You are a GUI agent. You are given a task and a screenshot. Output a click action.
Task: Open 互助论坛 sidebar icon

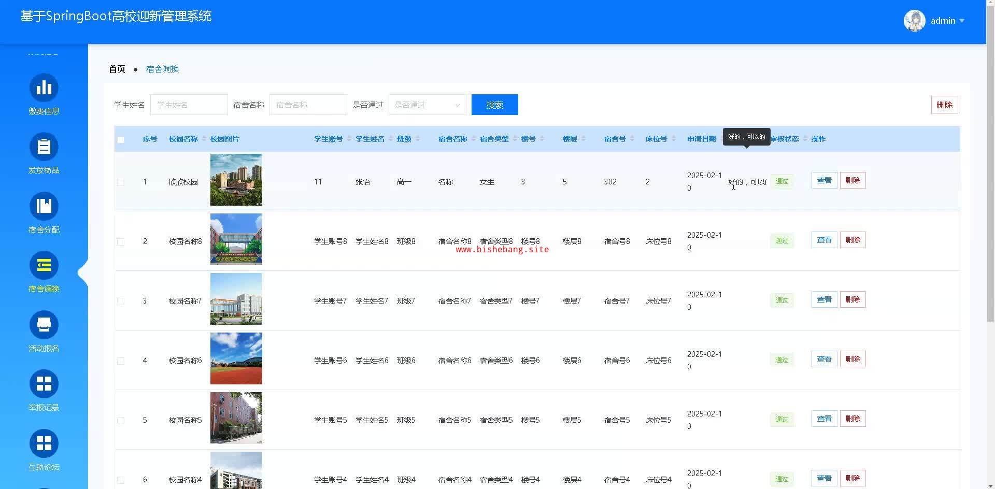tap(44, 444)
